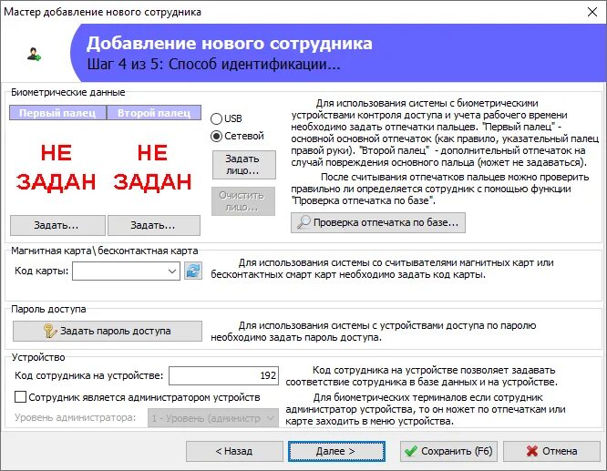Click second finger 'НЕ ЗАДАН' placeholder

[152, 168]
